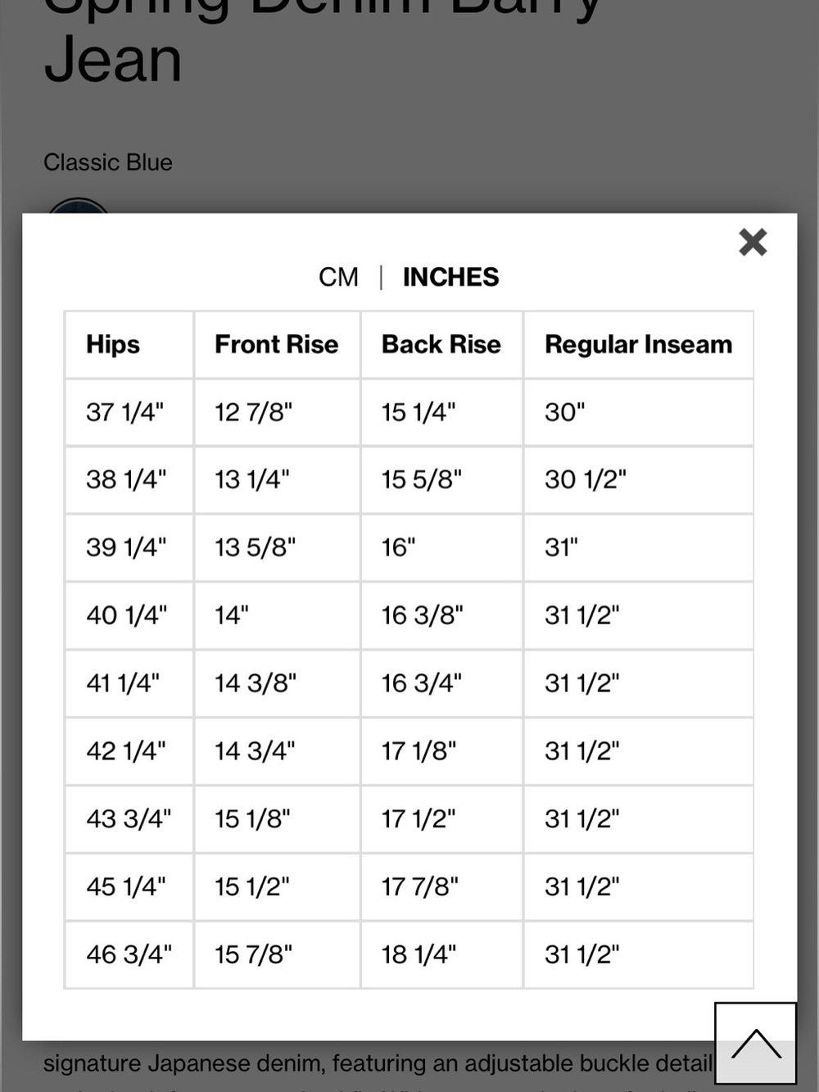Select the 12 7/8" front rise cell
The width and height of the screenshot is (819, 1092).
(x=277, y=412)
